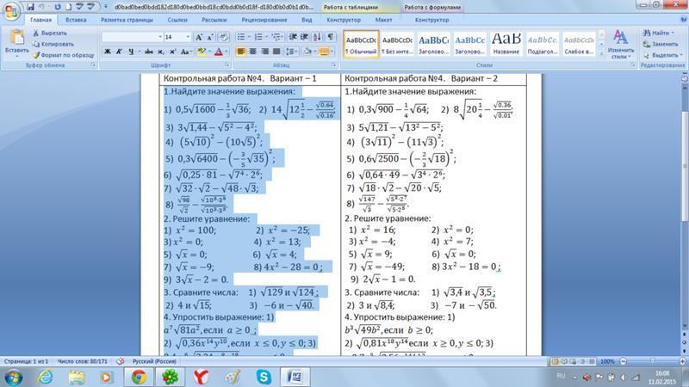Toggle bold (Ж) formatting
Image resolution: width=689 pixels, height=387 pixels.
coord(107,52)
